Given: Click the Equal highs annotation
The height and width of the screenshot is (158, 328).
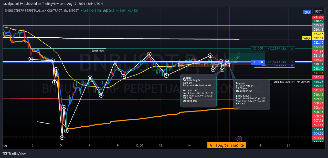Looking at the screenshot, I should tap(98, 51).
